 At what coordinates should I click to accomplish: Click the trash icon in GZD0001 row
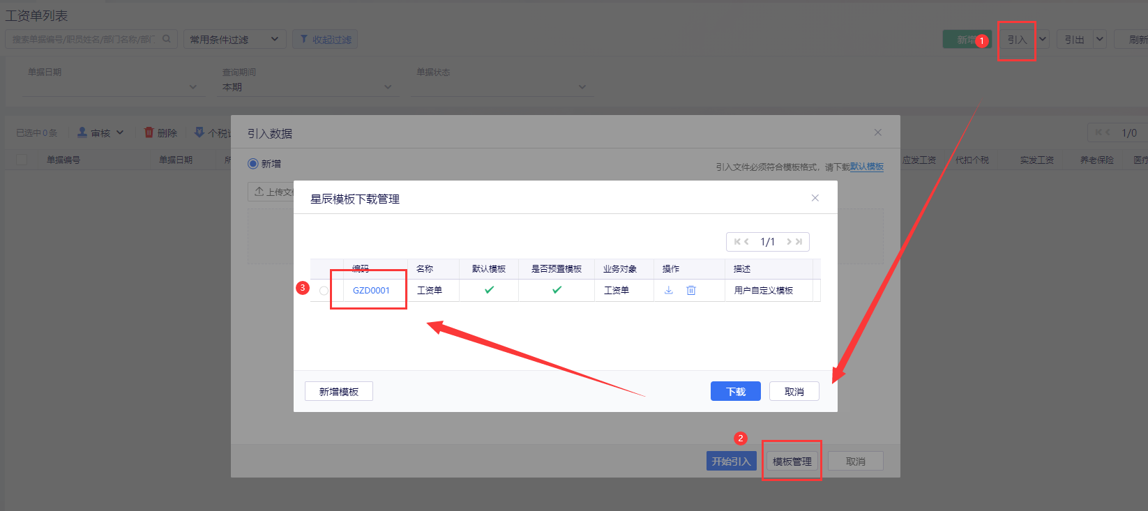click(691, 290)
